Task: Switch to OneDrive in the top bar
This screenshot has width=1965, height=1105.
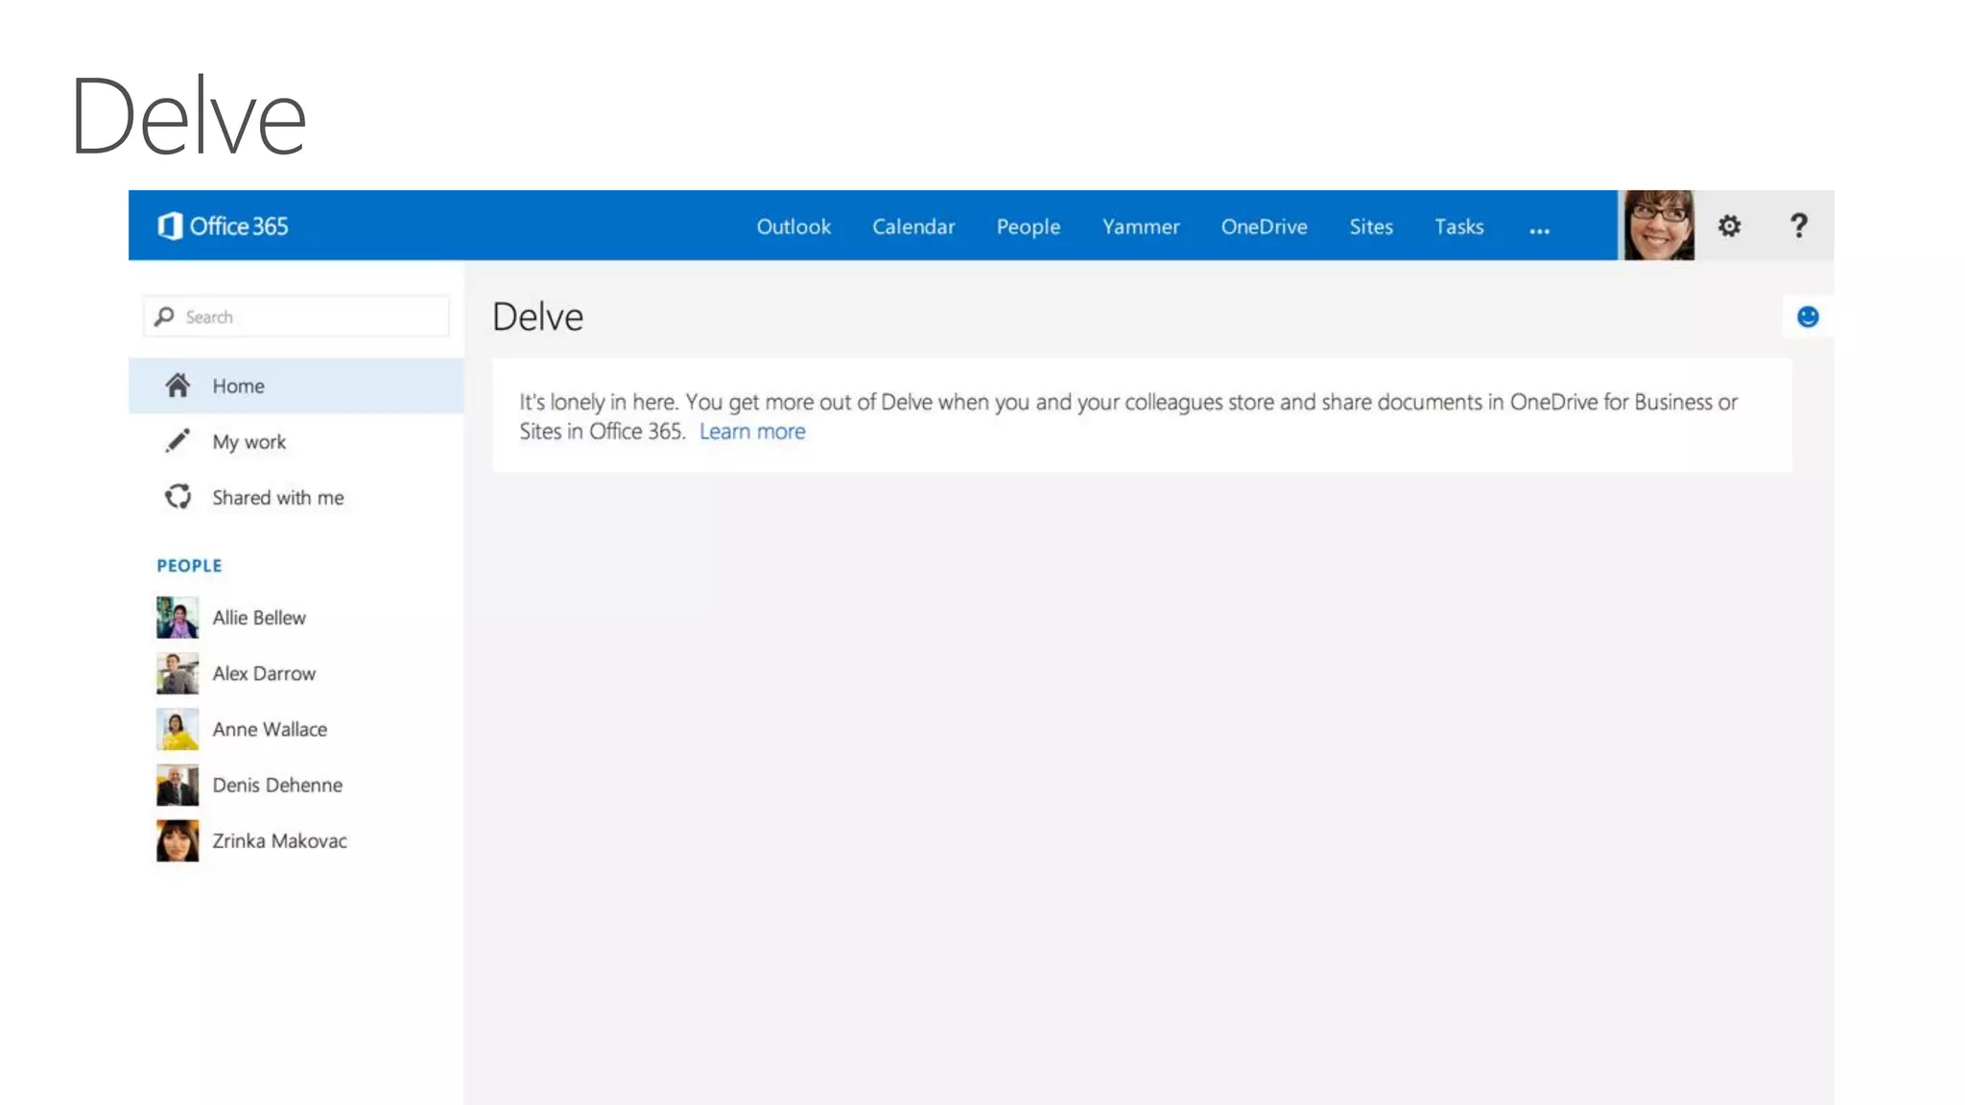Action: pos(1264,227)
